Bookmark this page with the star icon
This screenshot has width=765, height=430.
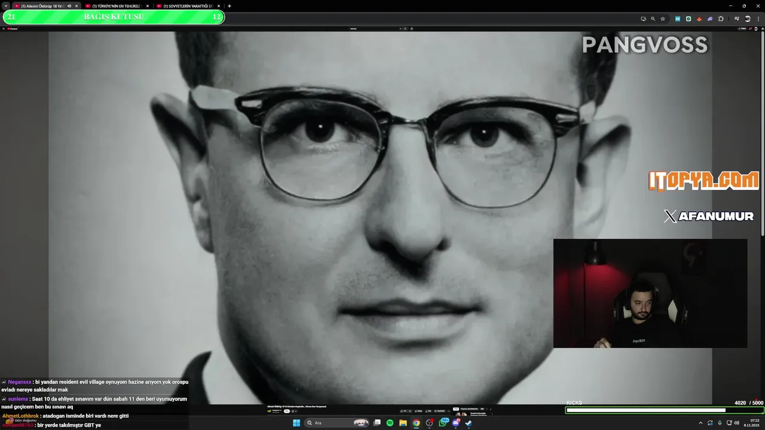[x=662, y=19]
